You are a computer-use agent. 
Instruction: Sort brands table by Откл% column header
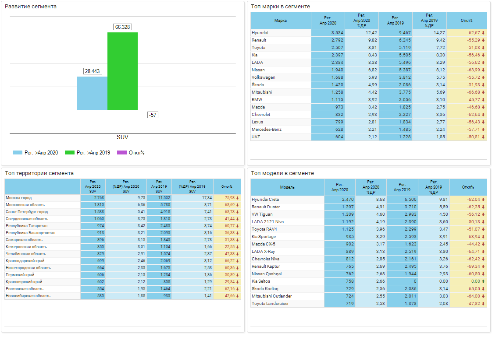[x=467, y=21]
